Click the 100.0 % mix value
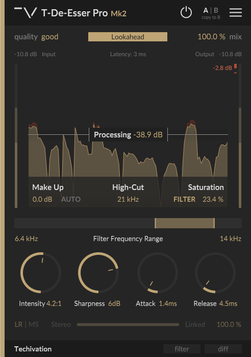 pos(211,37)
